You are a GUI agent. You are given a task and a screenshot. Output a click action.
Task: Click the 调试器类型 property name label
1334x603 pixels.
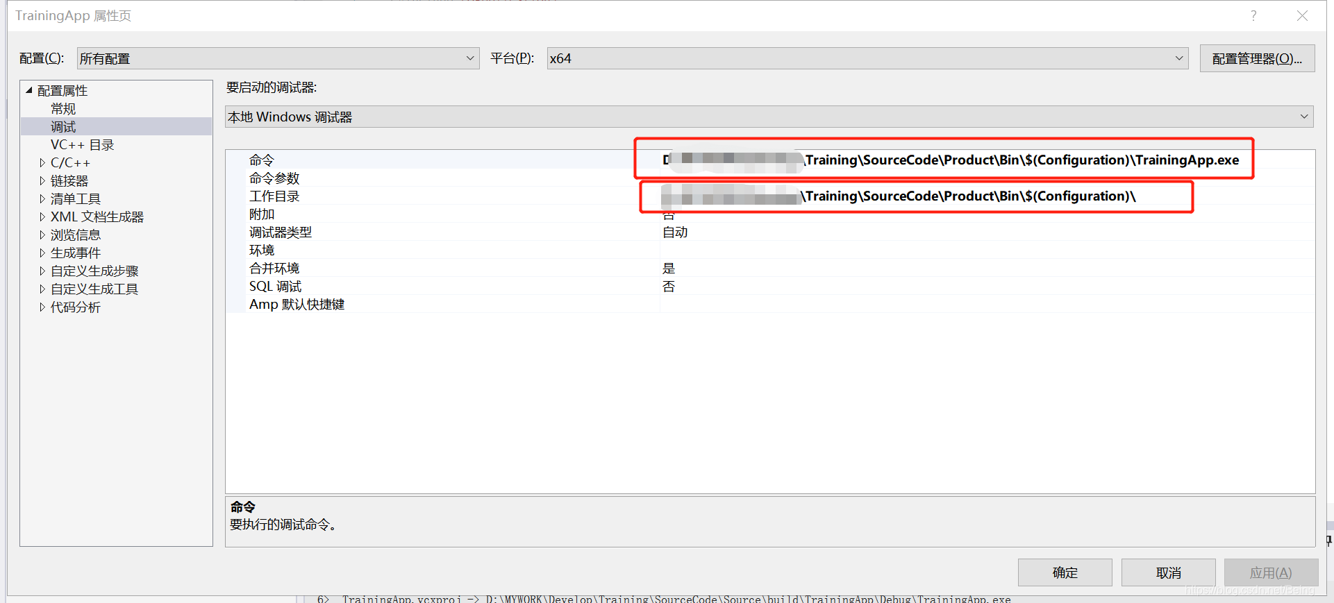pos(281,232)
